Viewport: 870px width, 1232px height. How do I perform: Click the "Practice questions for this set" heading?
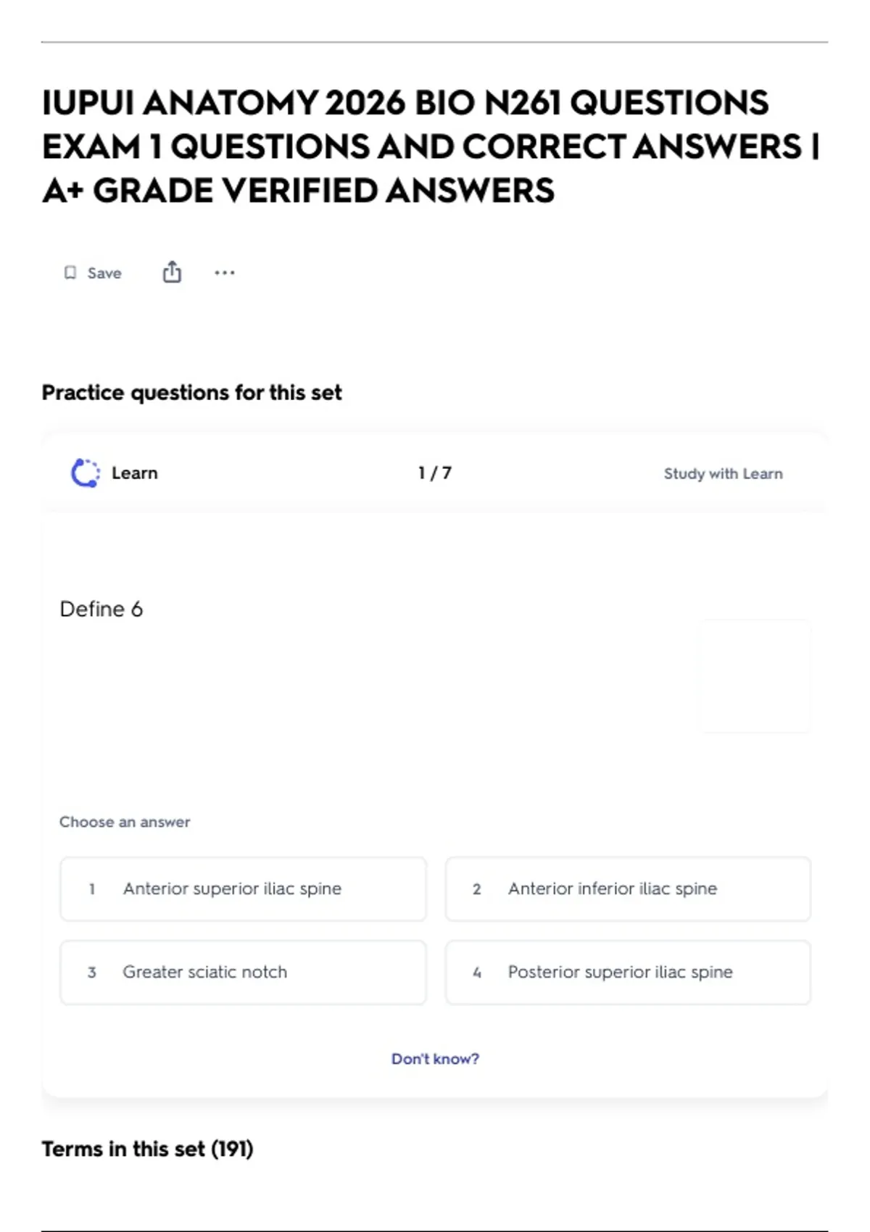point(191,392)
